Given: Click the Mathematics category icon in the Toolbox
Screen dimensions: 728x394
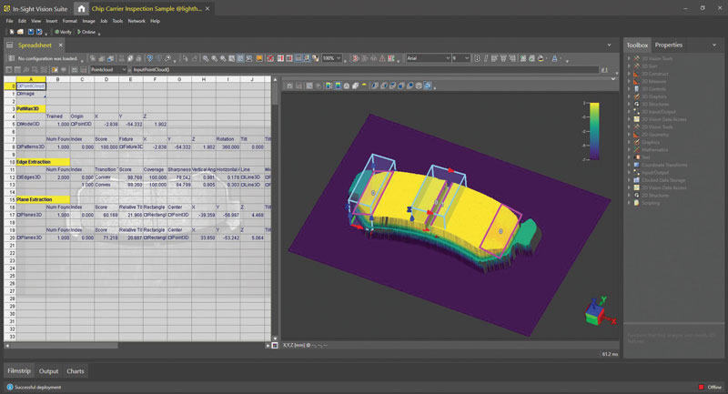Looking at the screenshot, I should coord(636,150).
